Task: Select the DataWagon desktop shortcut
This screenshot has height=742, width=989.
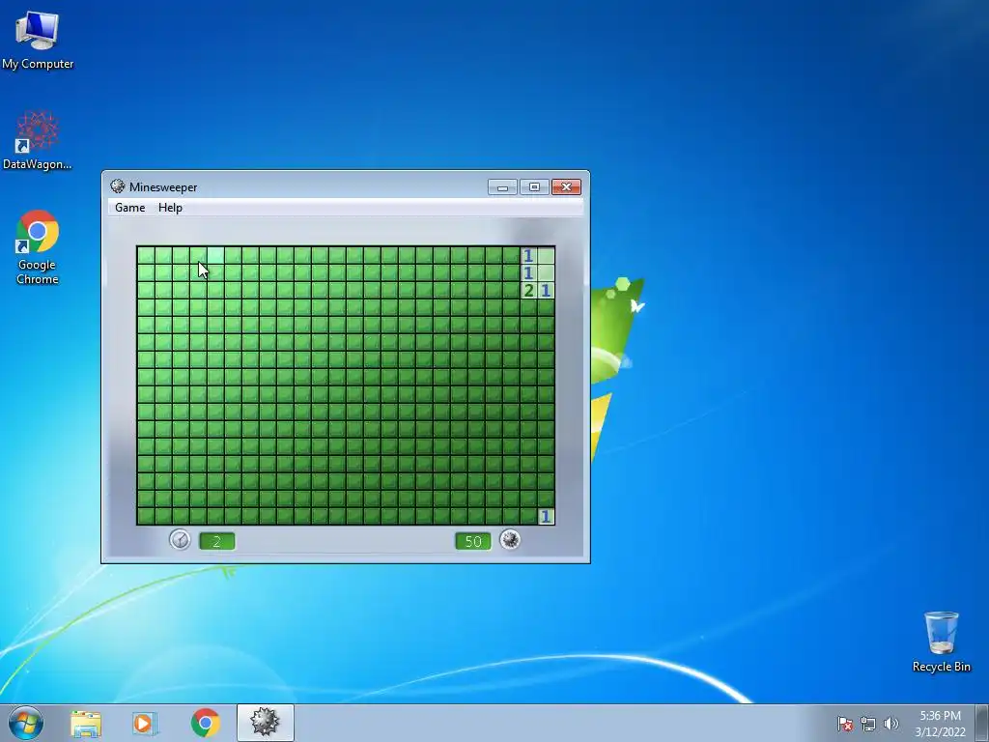Action: (x=38, y=140)
